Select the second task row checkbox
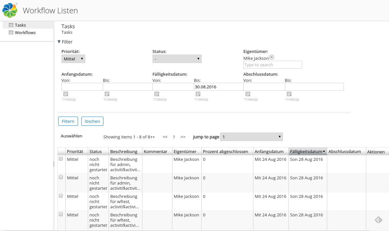Screen dimensions: 389x231 pyautogui.click(x=61, y=177)
